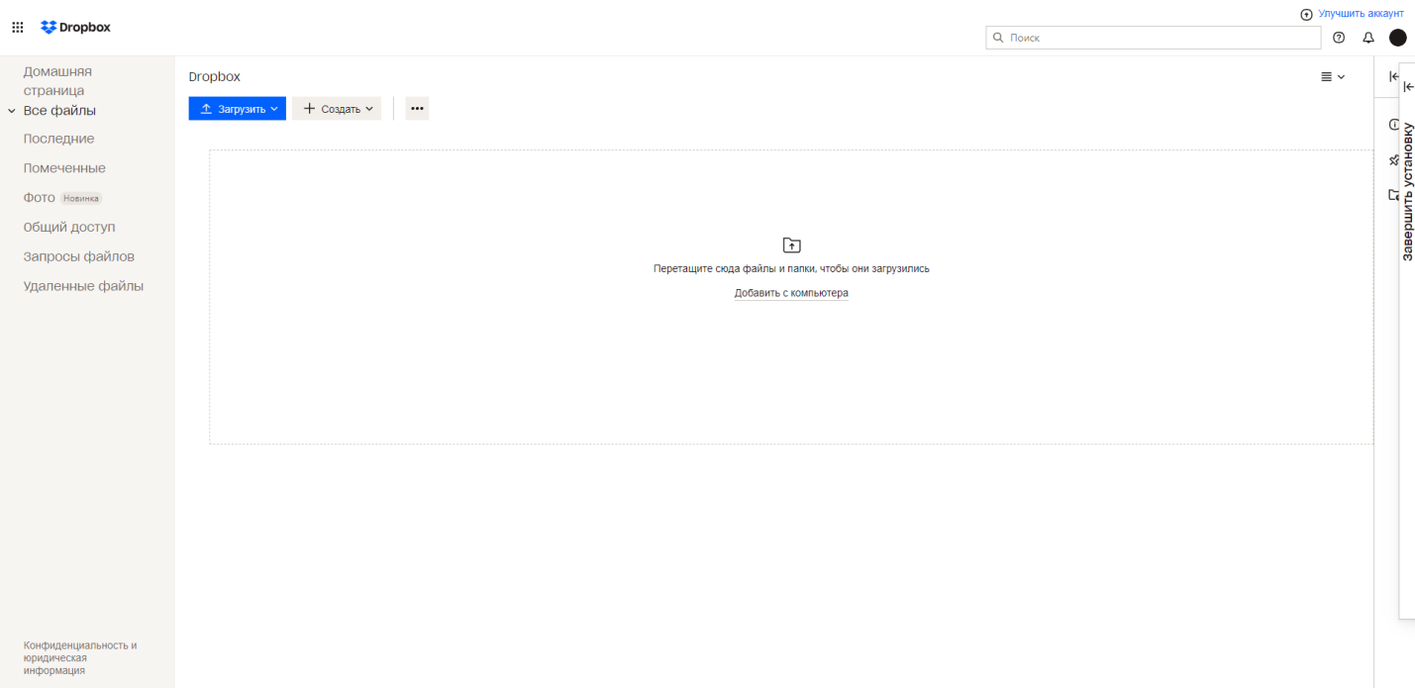
Task: Open the help question mark icon
Action: click(1339, 38)
